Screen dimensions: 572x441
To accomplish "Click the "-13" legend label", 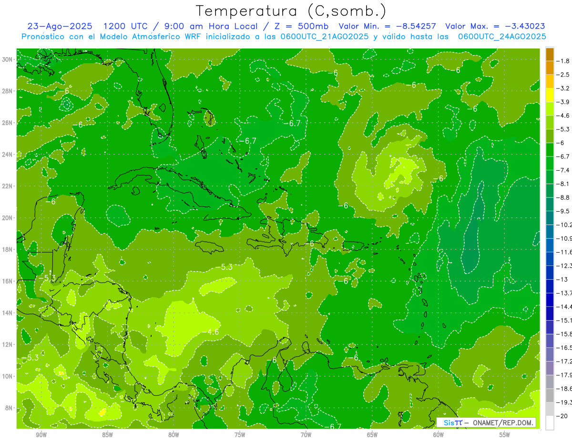I will 562,279.
